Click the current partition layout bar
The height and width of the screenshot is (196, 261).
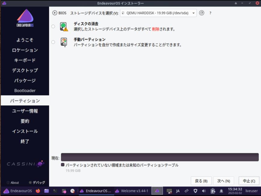point(160,157)
